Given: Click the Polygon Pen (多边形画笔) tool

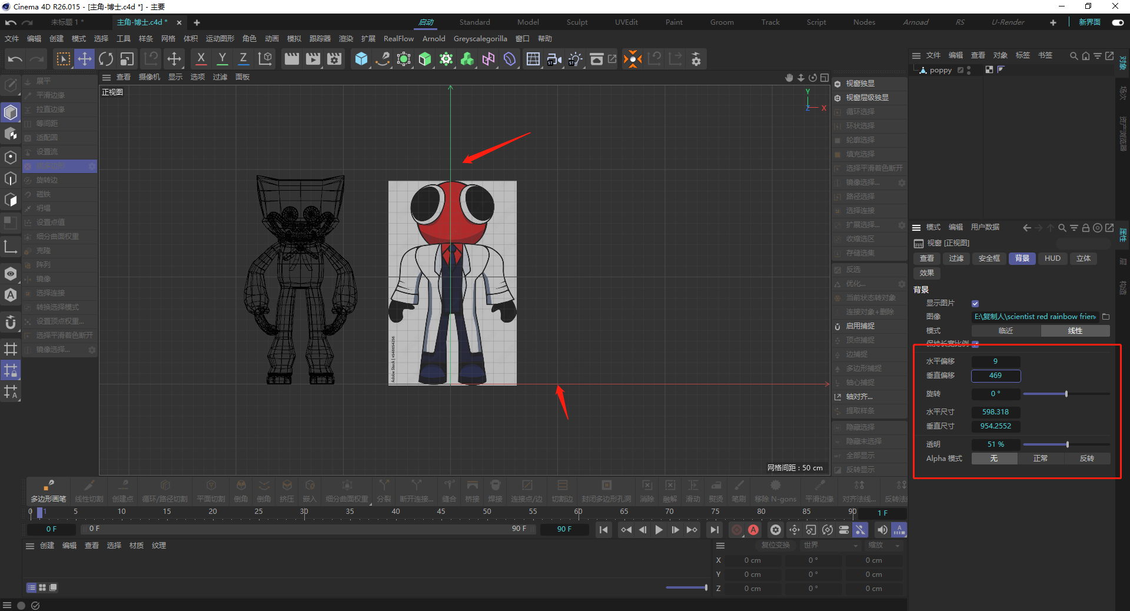Looking at the screenshot, I should 48,491.
